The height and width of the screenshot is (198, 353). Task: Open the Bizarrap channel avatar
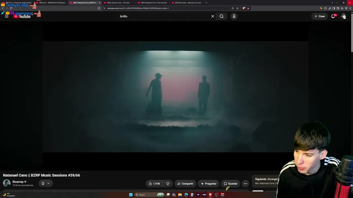pyautogui.click(x=7, y=183)
